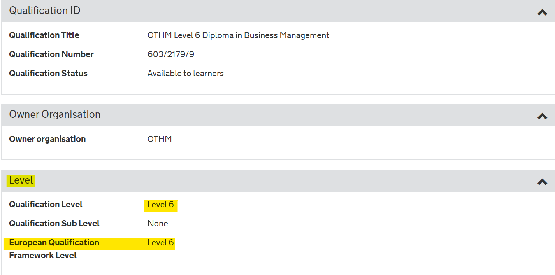Select the Qualification Sub Level label
Screen dimensions: 555x275
point(54,224)
